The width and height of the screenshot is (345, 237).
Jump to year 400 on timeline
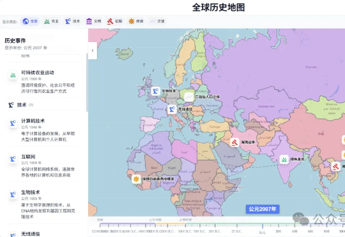pyautogui.click(x=295, y=231)
